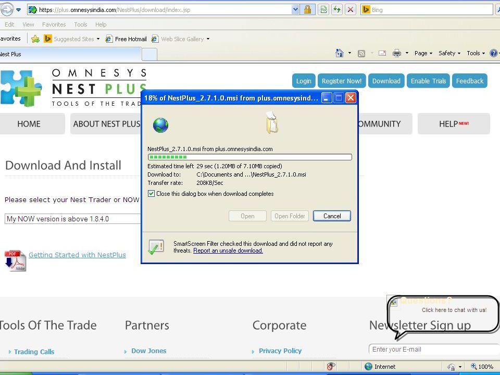
Task: Click the Compatibility View icon
Action: (323, 9)
